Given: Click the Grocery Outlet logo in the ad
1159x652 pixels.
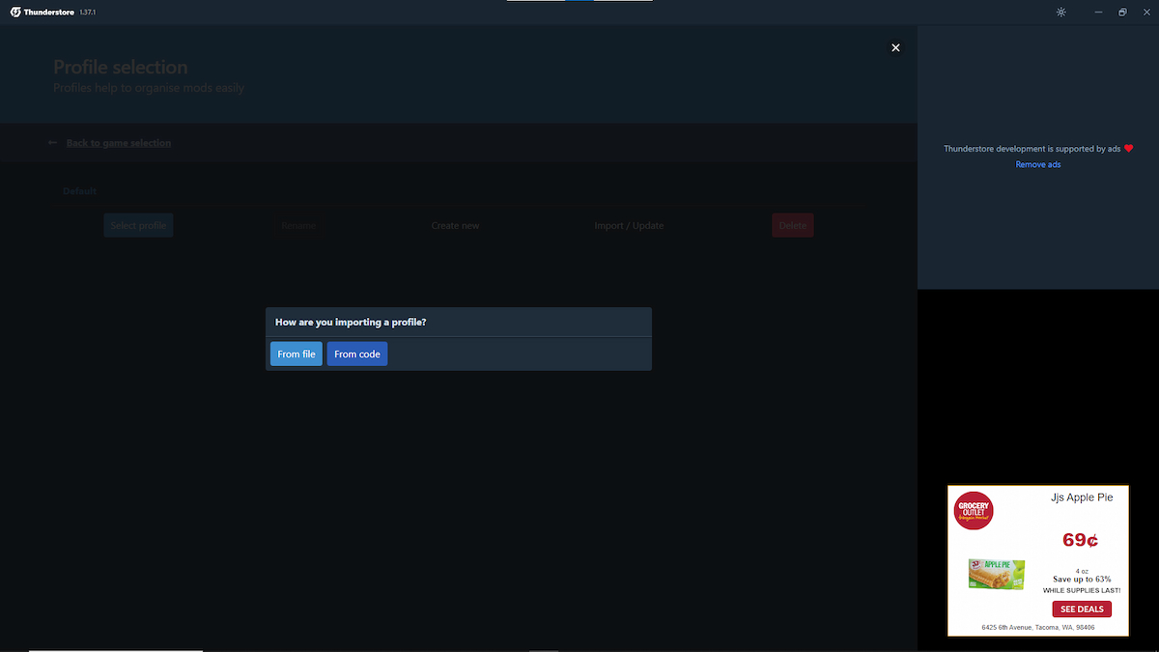Looking at the screenshot, I should click(x=973, y=511).
